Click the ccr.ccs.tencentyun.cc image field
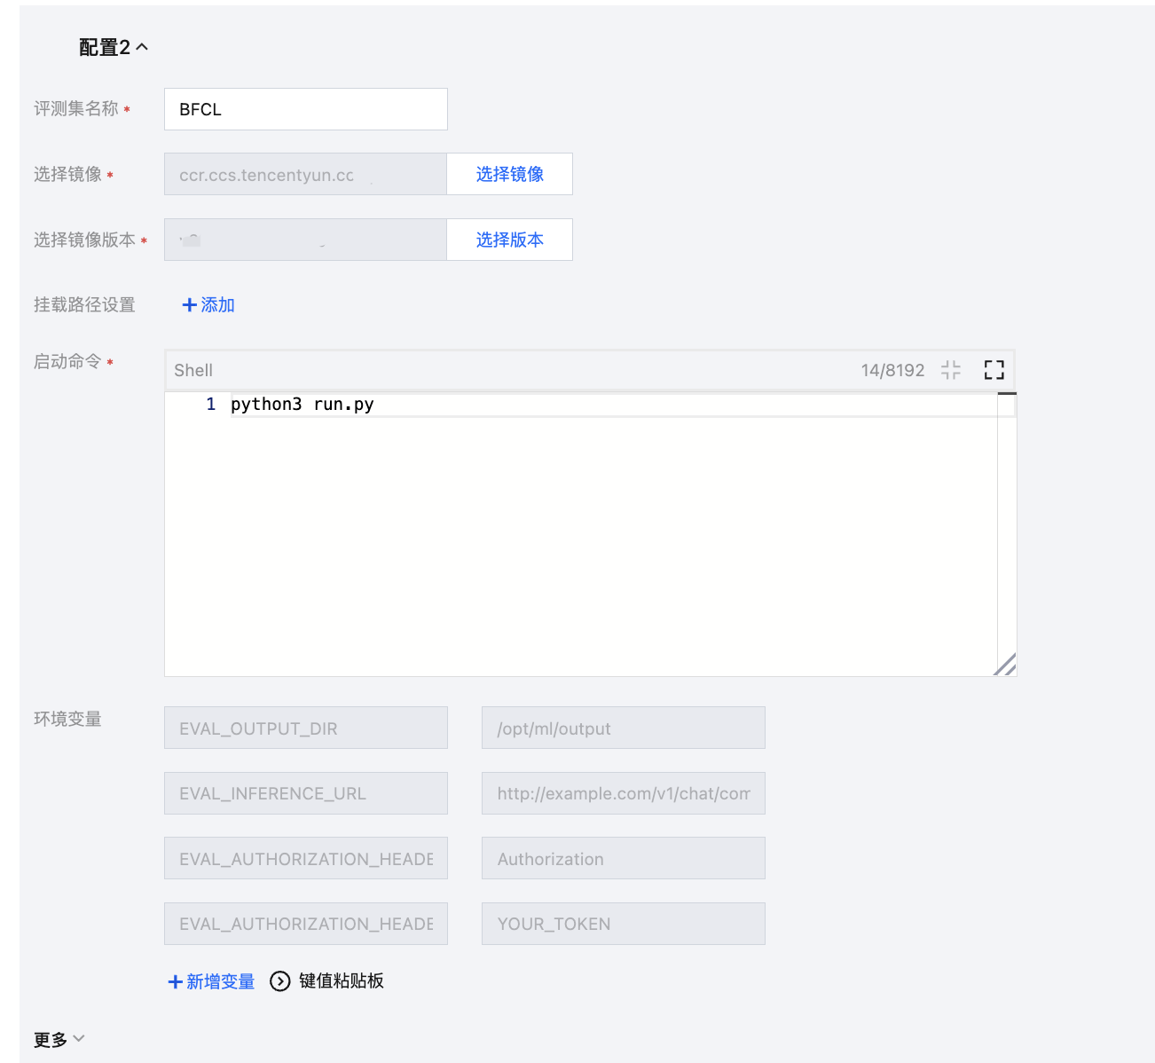This screenshot has height=1063, width=1155. (305, 174)
